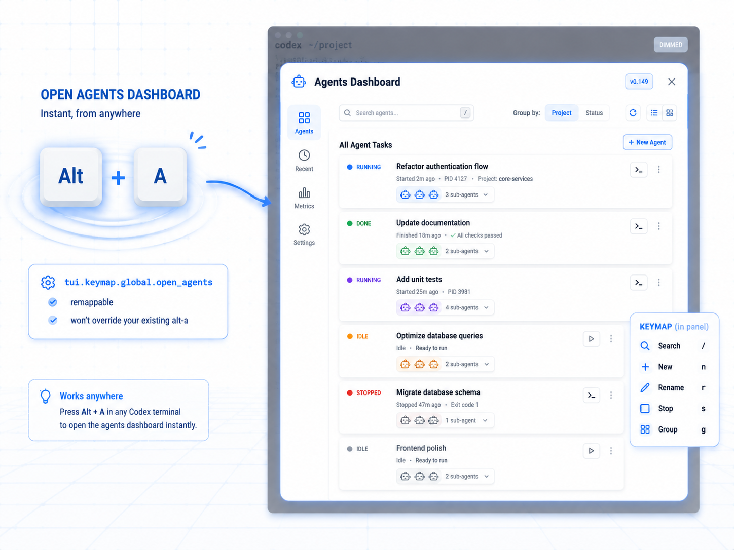This screenshot has height=550, width=734.
Task: Open terminal for Add unit tests
Action: pos(639,283)
